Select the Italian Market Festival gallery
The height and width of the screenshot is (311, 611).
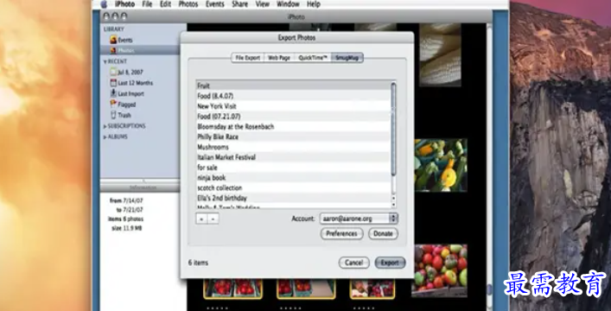point(293,157)
